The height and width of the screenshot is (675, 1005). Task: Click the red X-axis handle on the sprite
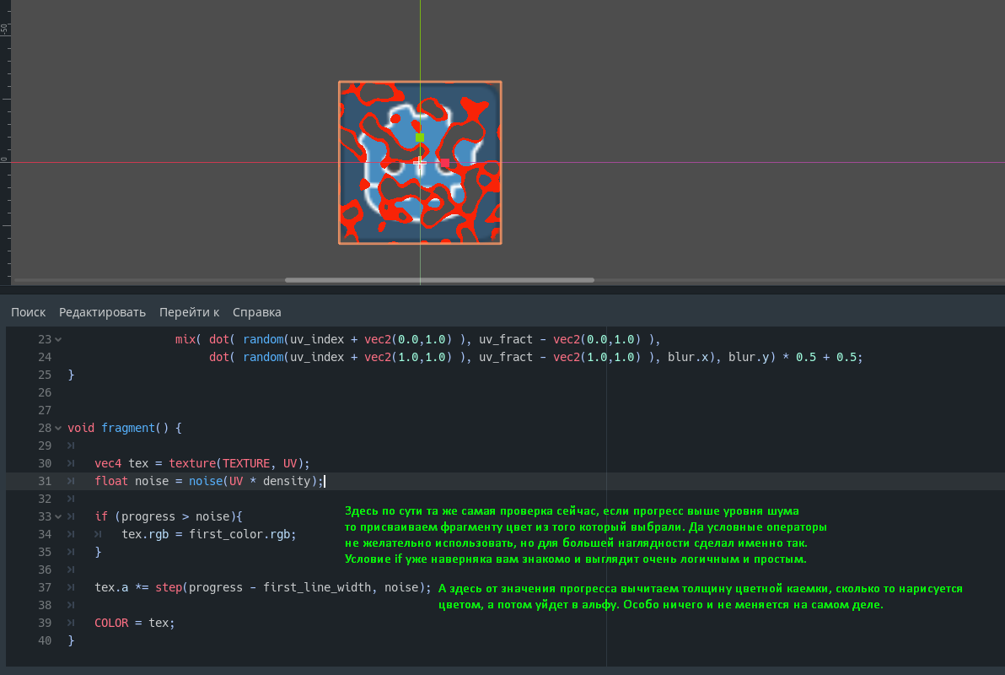pos(445,163)
